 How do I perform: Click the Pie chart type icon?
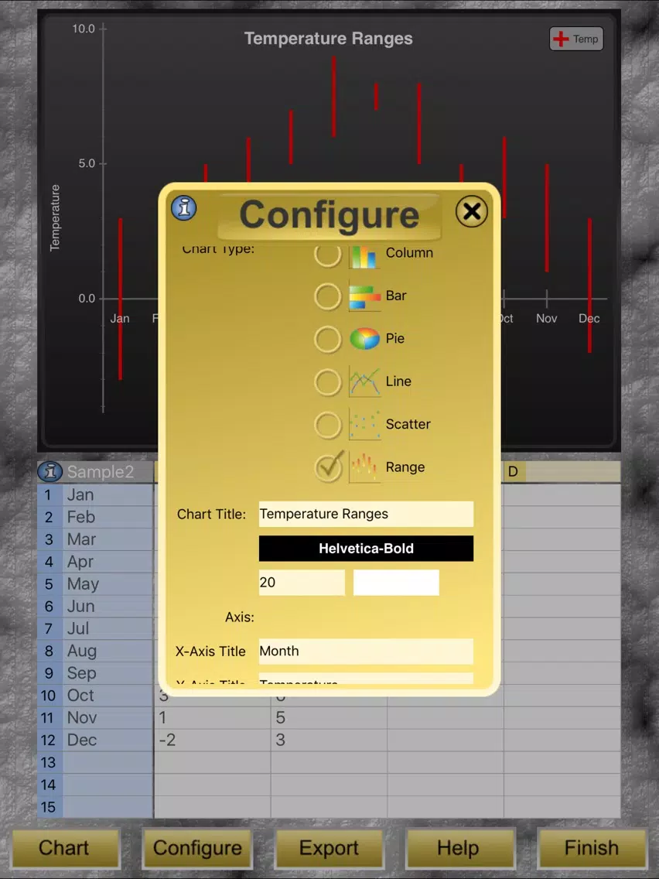click(x=364, y=339)
